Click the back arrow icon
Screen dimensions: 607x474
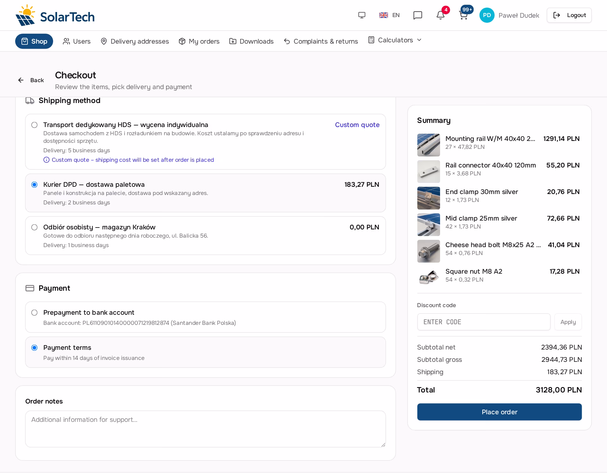(x=21, y=80)
